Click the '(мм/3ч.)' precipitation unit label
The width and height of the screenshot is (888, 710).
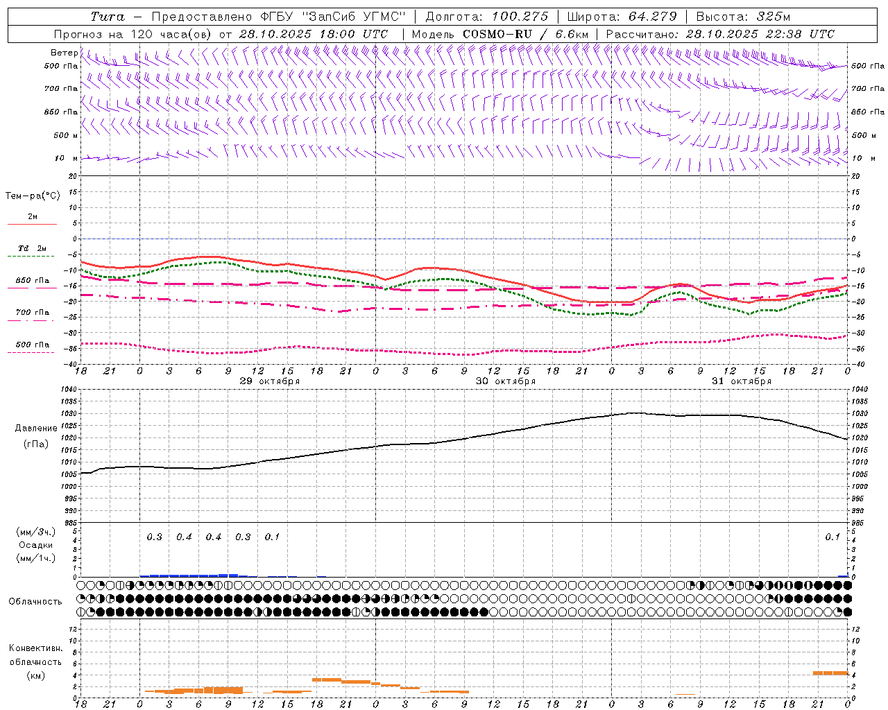click(36, 532)
